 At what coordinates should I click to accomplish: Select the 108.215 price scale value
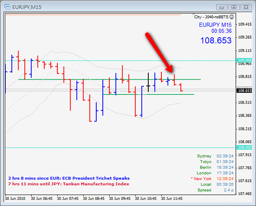[245, 129]
